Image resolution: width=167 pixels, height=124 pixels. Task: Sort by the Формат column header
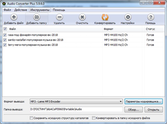(x=122, y=29)
